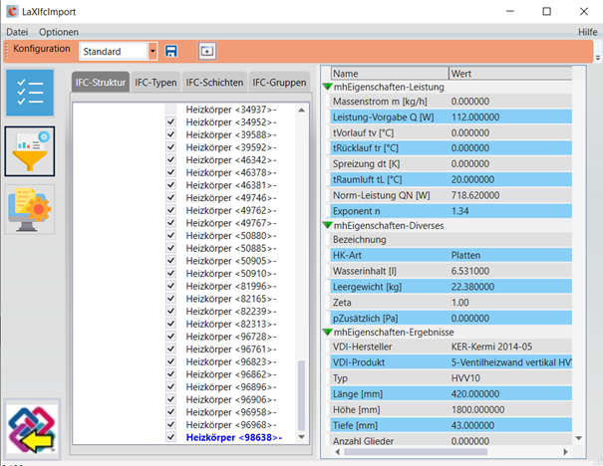Uncheck the Heizkörper <49746> checkbox
This screenshot has height=466, width=603.
tap(170, 197)
